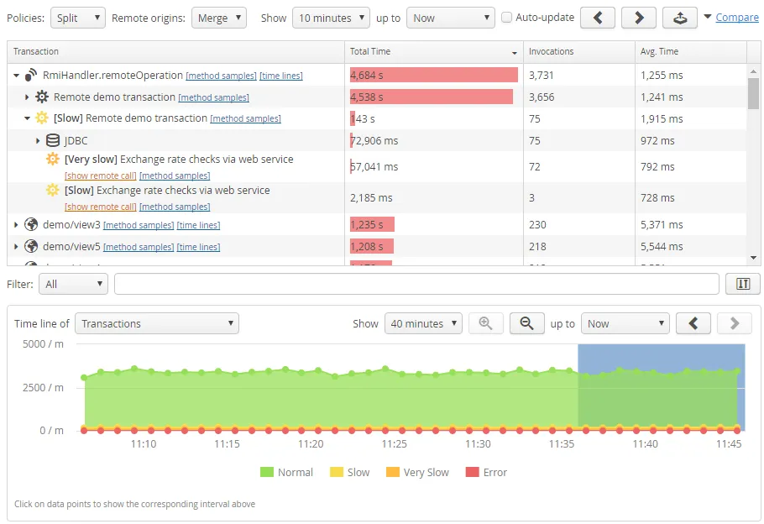Open the Compare panel
Screen dimensions: 764x524
737,17
